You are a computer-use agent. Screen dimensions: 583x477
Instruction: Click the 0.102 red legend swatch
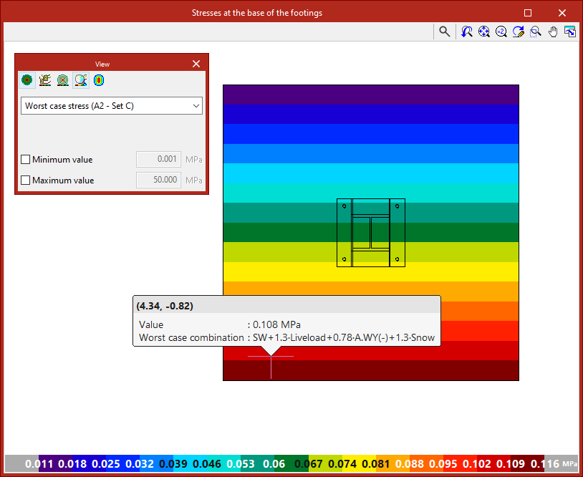494,463
